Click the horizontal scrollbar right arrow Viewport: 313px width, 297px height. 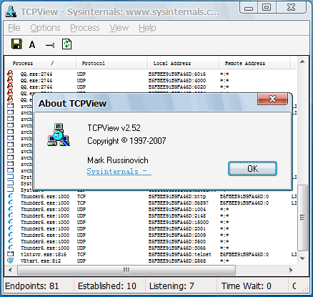coord(291,270)
